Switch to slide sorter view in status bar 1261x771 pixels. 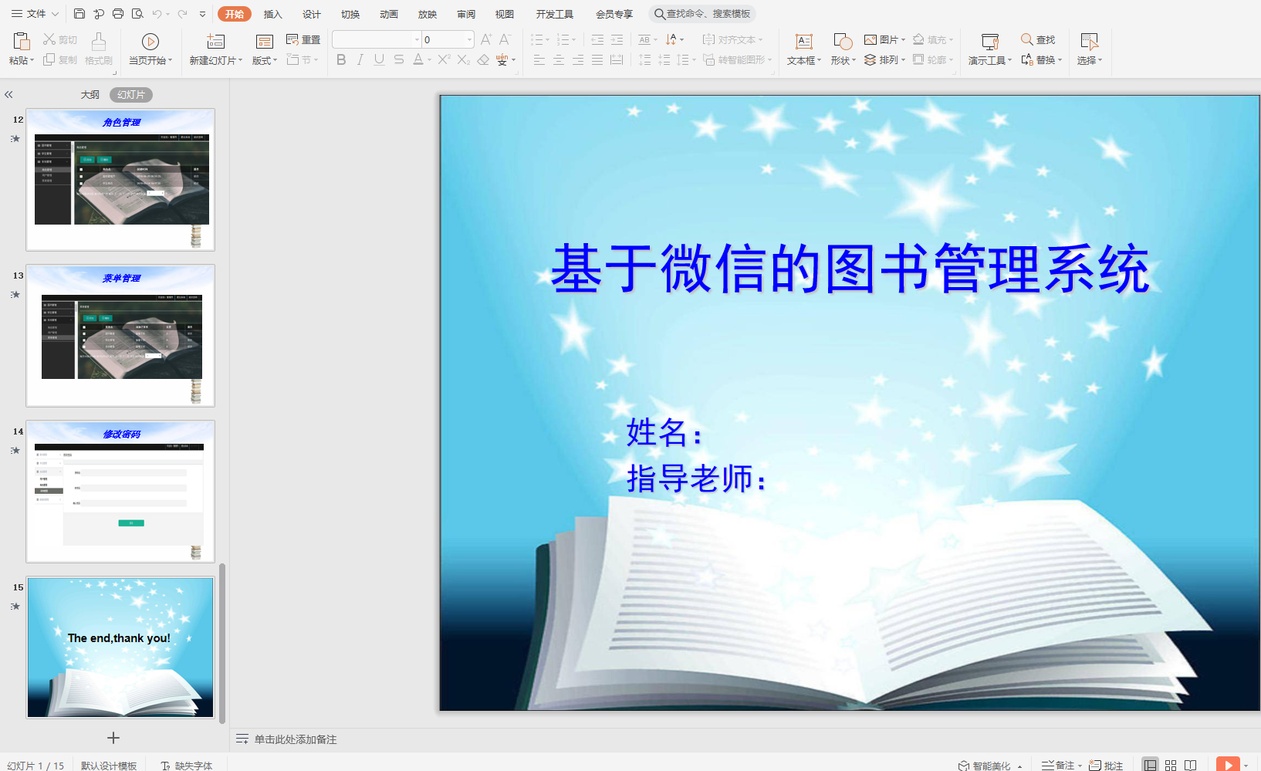pyautogui.click(x=1171, y=765)
